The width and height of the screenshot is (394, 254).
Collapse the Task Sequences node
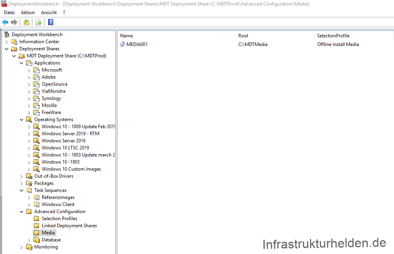click(22, 191)
